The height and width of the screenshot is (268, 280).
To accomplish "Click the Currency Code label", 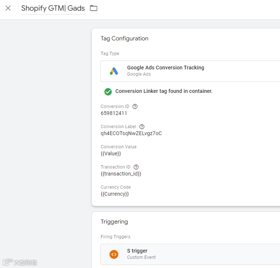I will pyautogui.click(x=116, y=187).
